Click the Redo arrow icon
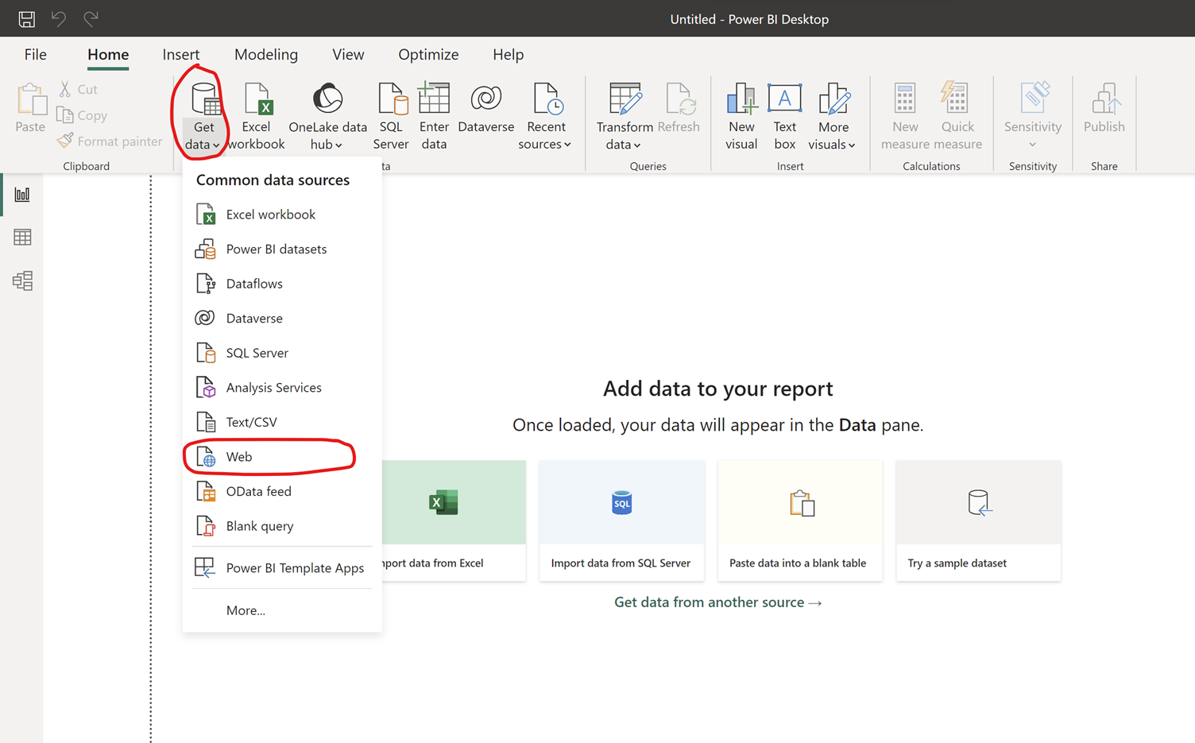 (x=91, y=18)
